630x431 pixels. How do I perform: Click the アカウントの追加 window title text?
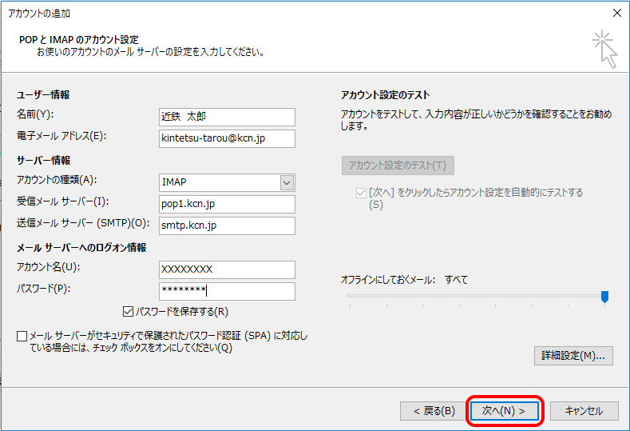(39, 14)
